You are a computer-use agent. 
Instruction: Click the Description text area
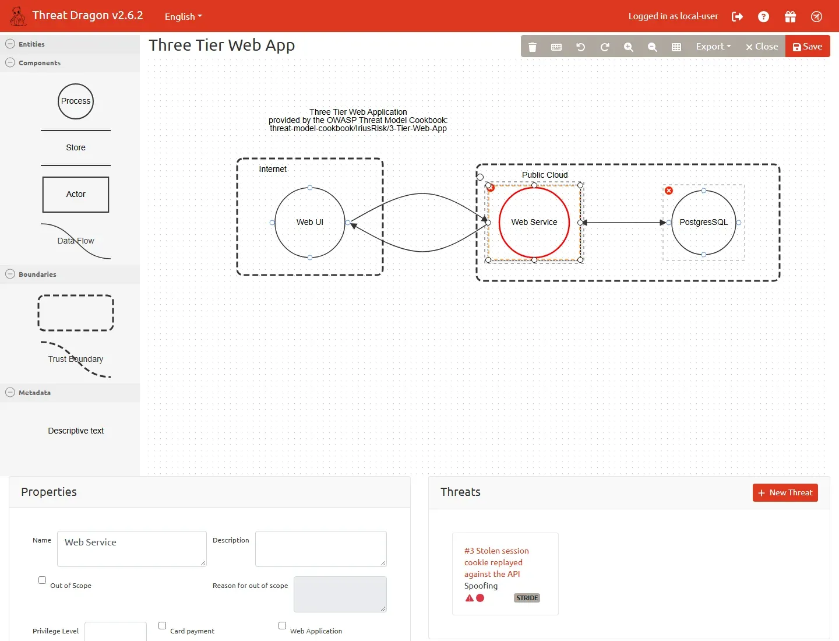pos(321,549)
